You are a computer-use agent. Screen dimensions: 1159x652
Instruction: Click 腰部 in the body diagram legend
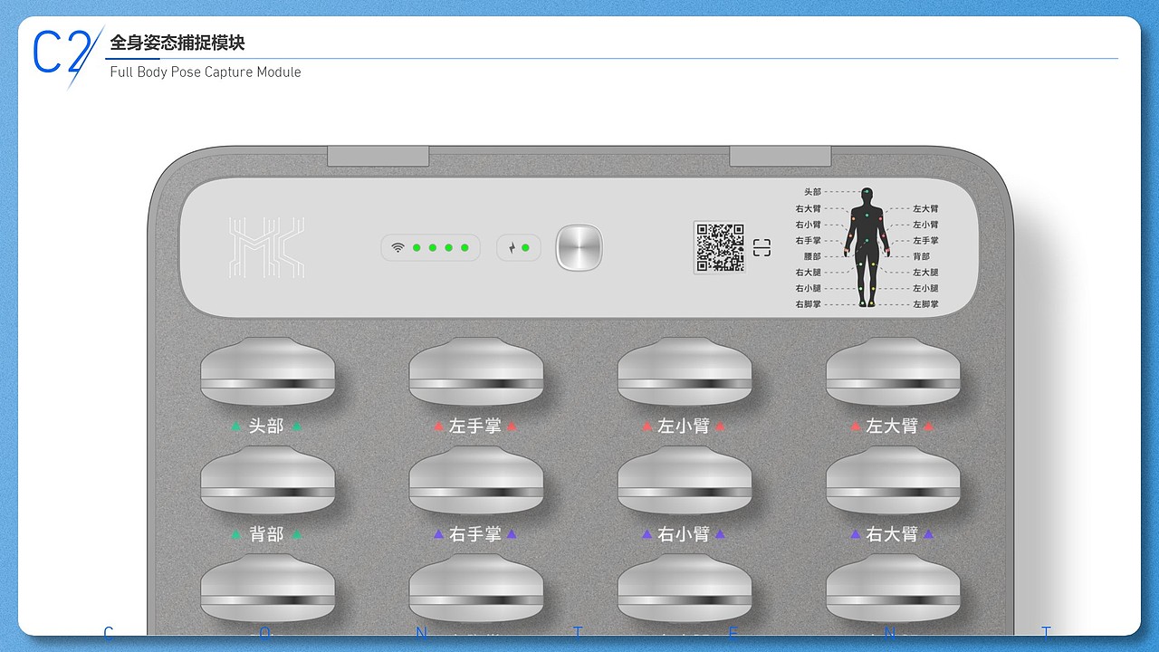coord(812,256)
